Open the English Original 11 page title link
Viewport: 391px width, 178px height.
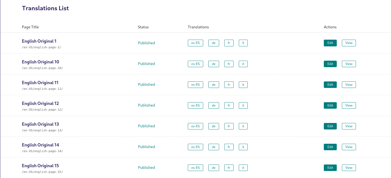click(x=40, y=83)
